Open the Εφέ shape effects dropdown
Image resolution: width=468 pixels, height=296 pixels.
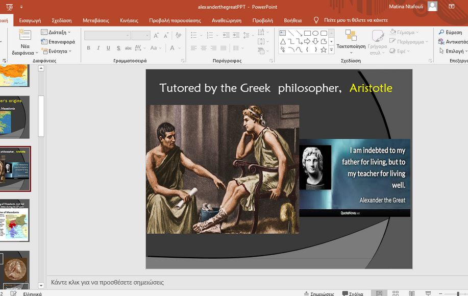pyautogui.click(x=400, y=52)
